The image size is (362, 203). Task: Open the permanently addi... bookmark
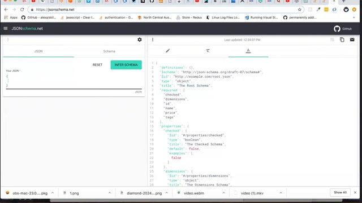click(x=300, y=17)
